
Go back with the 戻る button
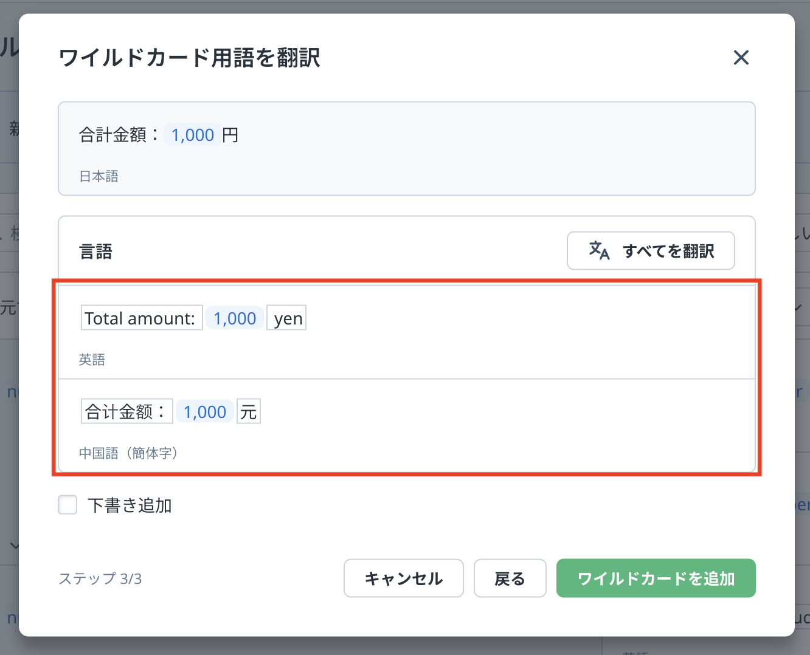510,578
